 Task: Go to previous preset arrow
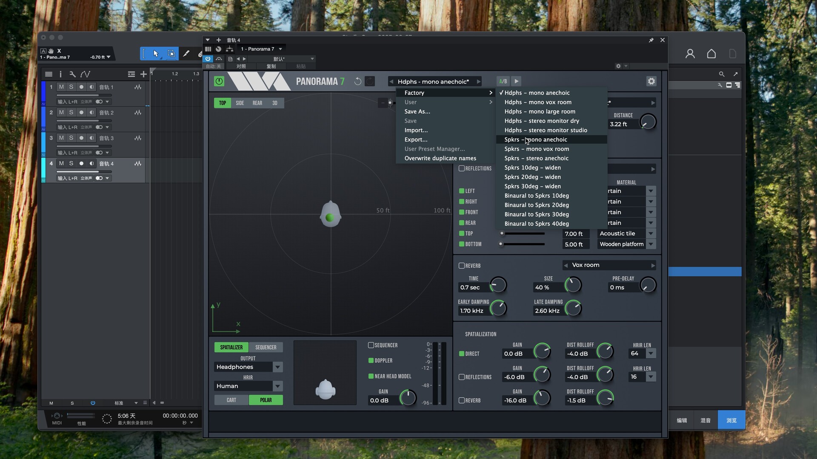(x=391, y=82)
